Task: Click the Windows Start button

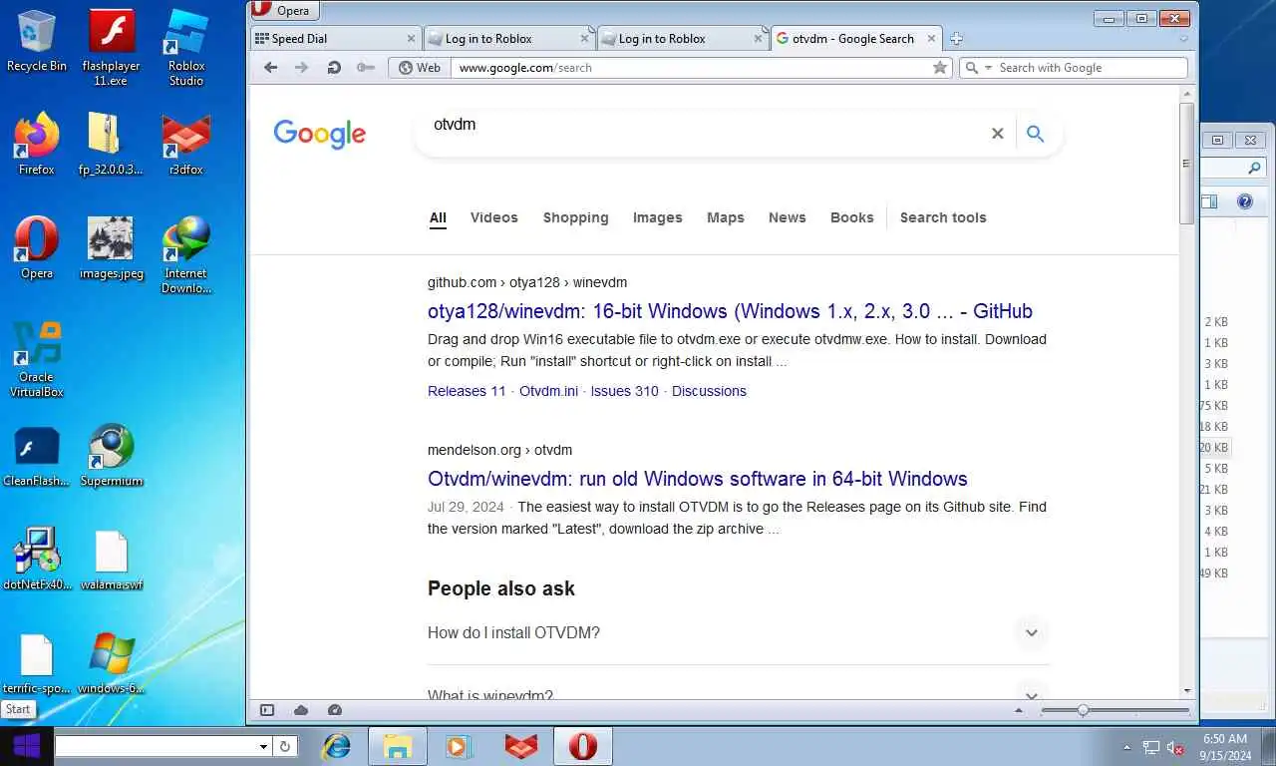Action: point(26,746)
